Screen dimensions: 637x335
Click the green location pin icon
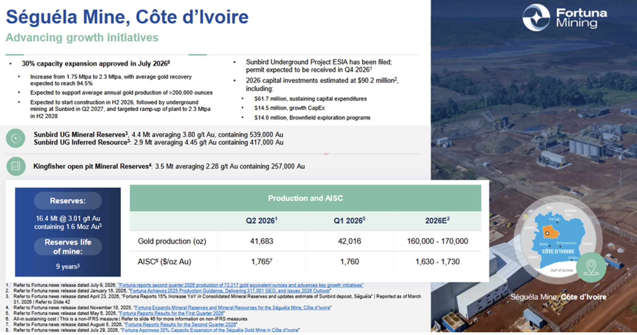click(591, 267)
